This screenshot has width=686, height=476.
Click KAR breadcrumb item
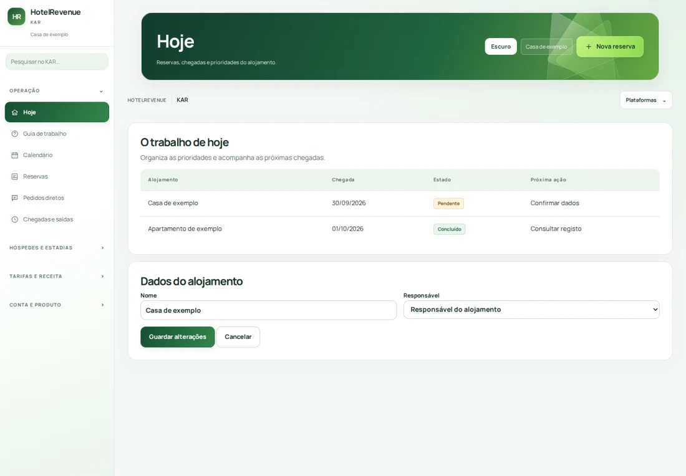click(183, 100)
